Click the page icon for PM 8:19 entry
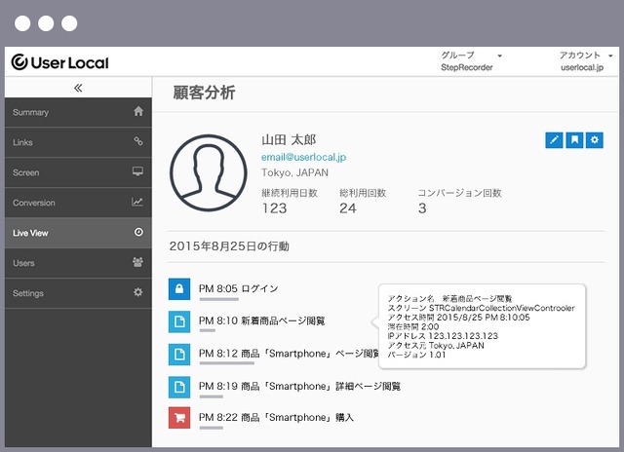The height and width of the screenshot is (452, 624). coord(179,387)
